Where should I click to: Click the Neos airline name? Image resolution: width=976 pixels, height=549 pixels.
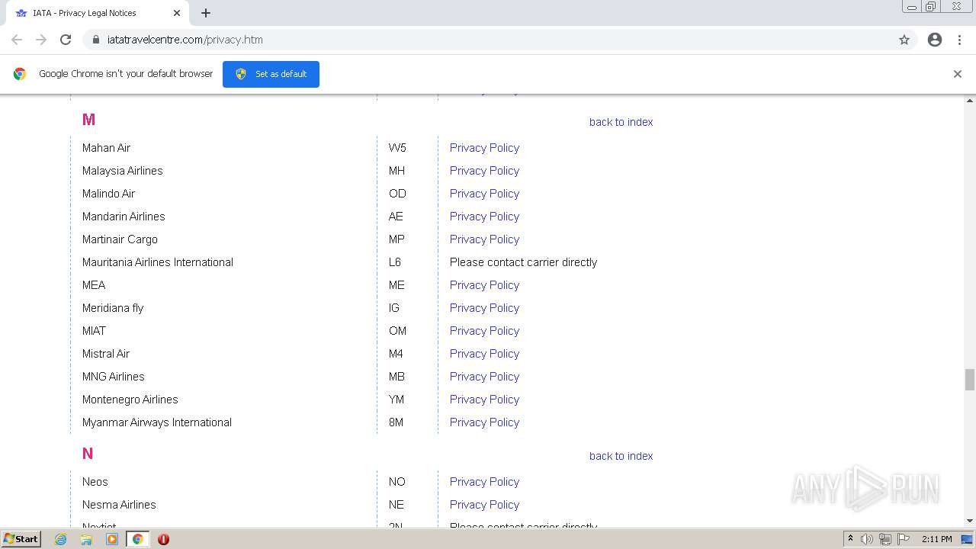click(95, 482)
